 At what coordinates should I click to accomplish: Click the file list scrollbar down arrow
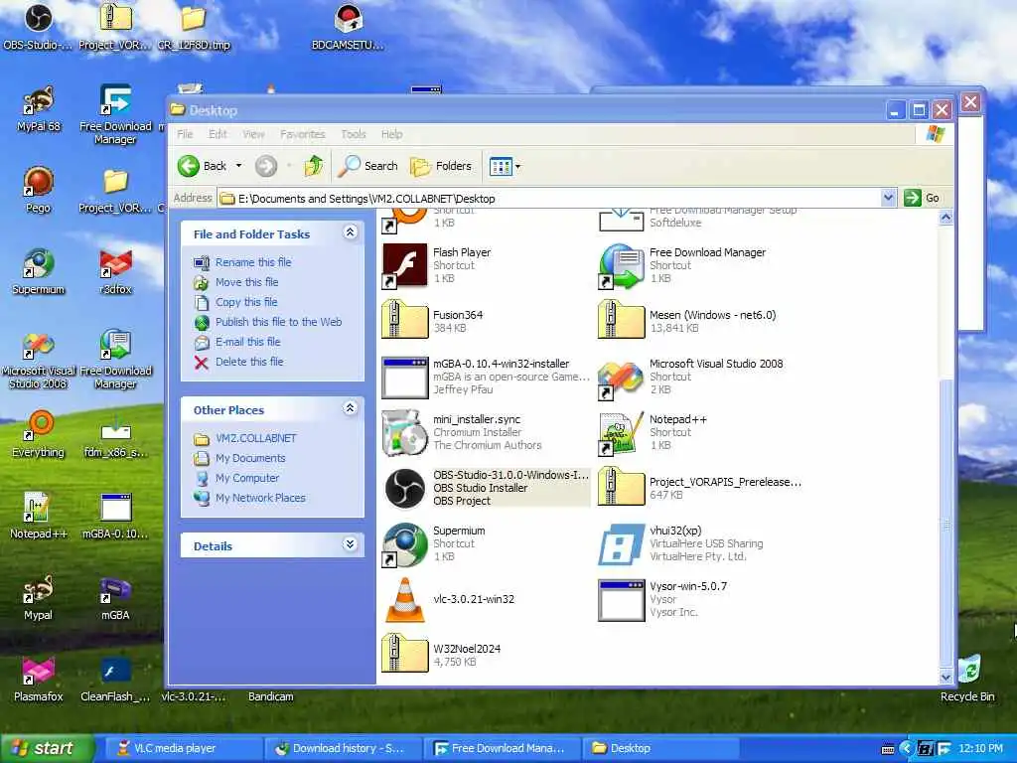pos(945,677)
